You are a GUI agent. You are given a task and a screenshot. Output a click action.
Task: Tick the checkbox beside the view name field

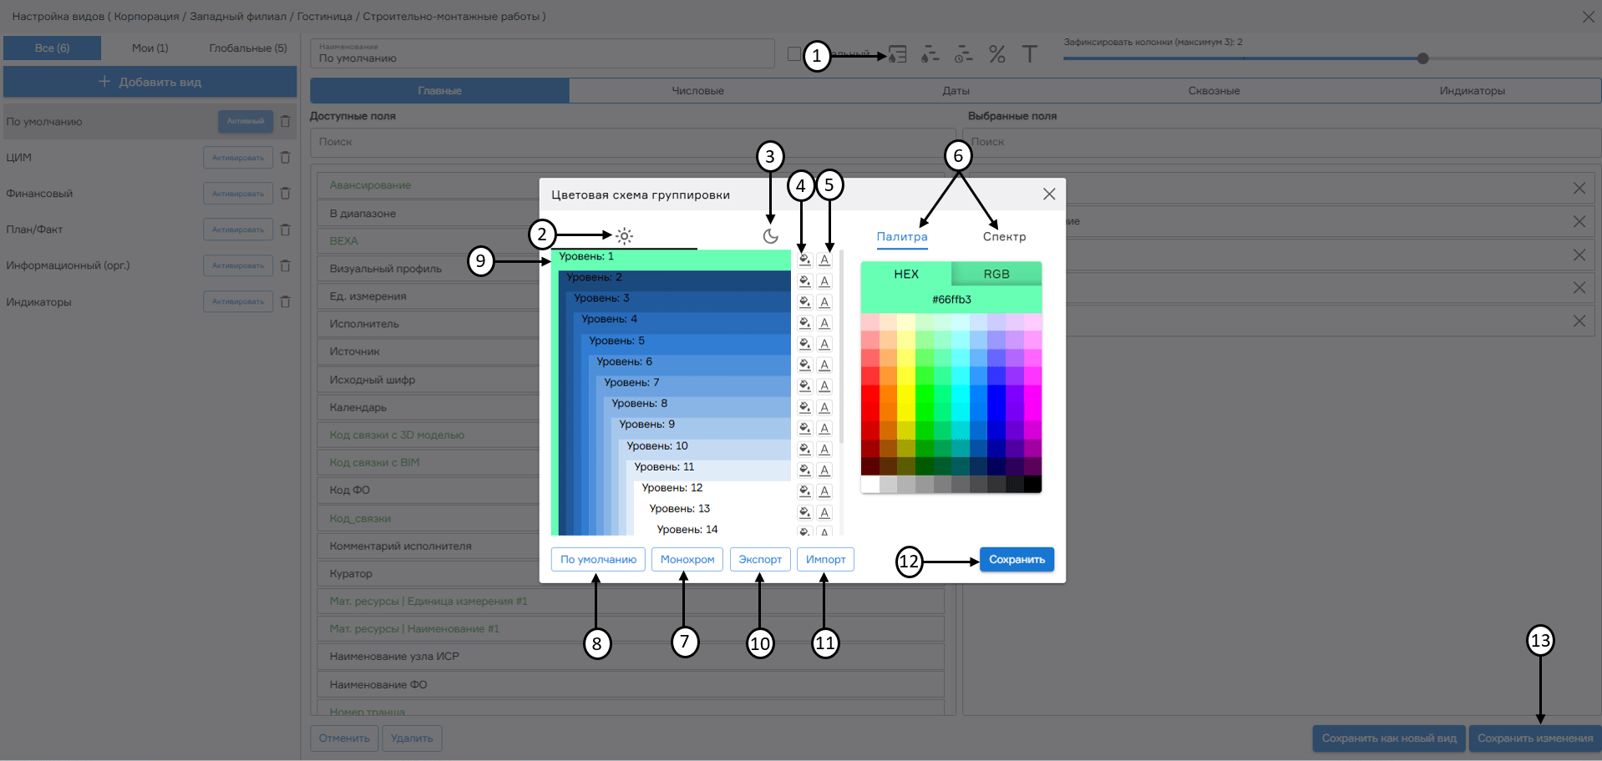coord(794,55)
